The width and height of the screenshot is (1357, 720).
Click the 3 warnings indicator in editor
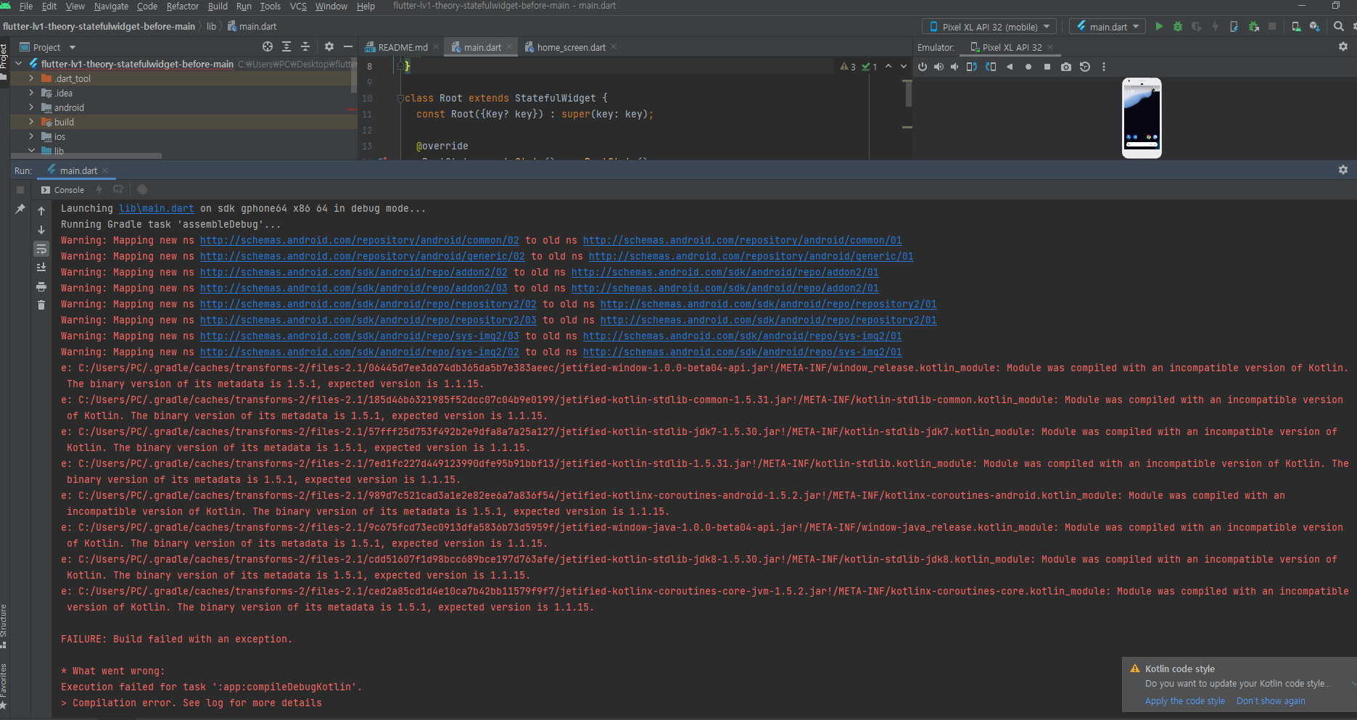[x=848, y=67]
